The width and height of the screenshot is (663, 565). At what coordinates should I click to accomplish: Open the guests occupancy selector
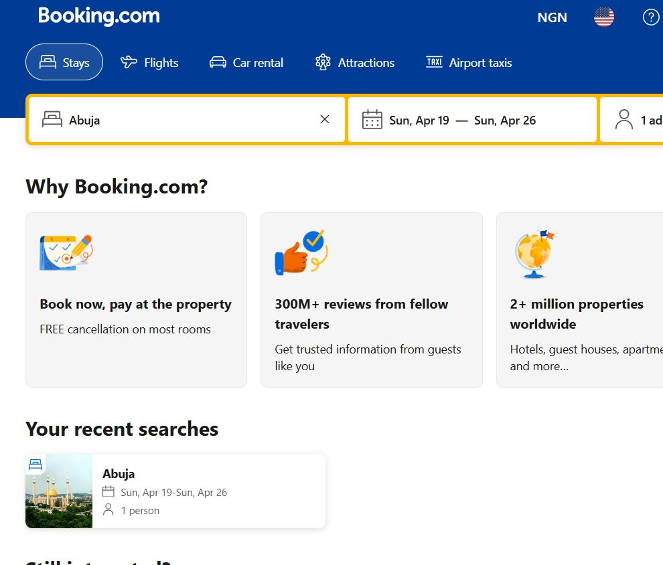(632, 120)
